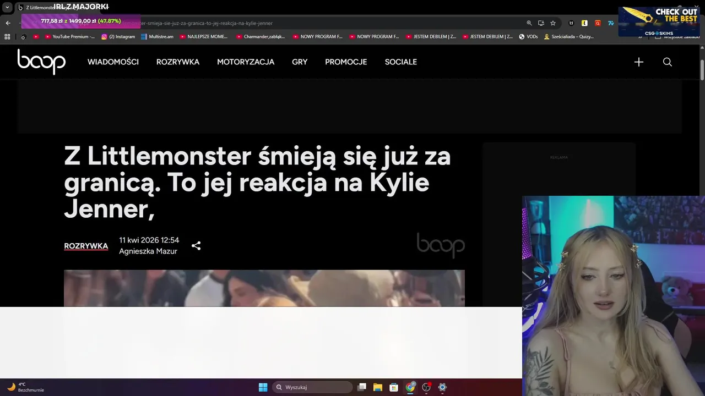
Task: Open the yellow extension icon
Action: pos(584,23)
